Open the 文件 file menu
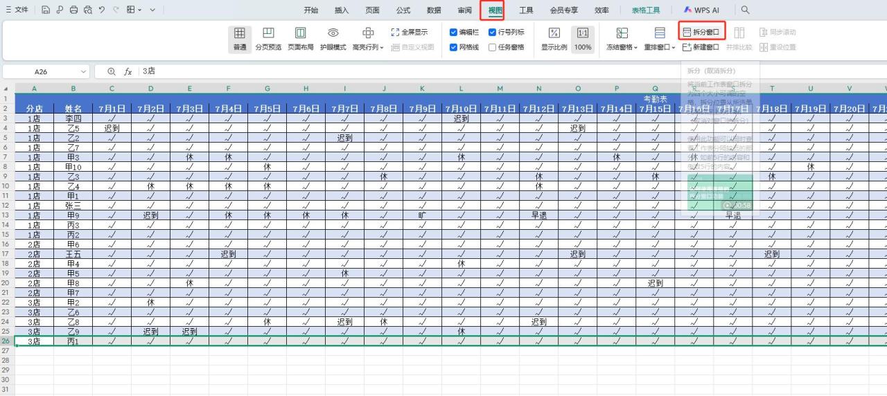The height and width of the screenshot is (396, 887). [17, 10]
